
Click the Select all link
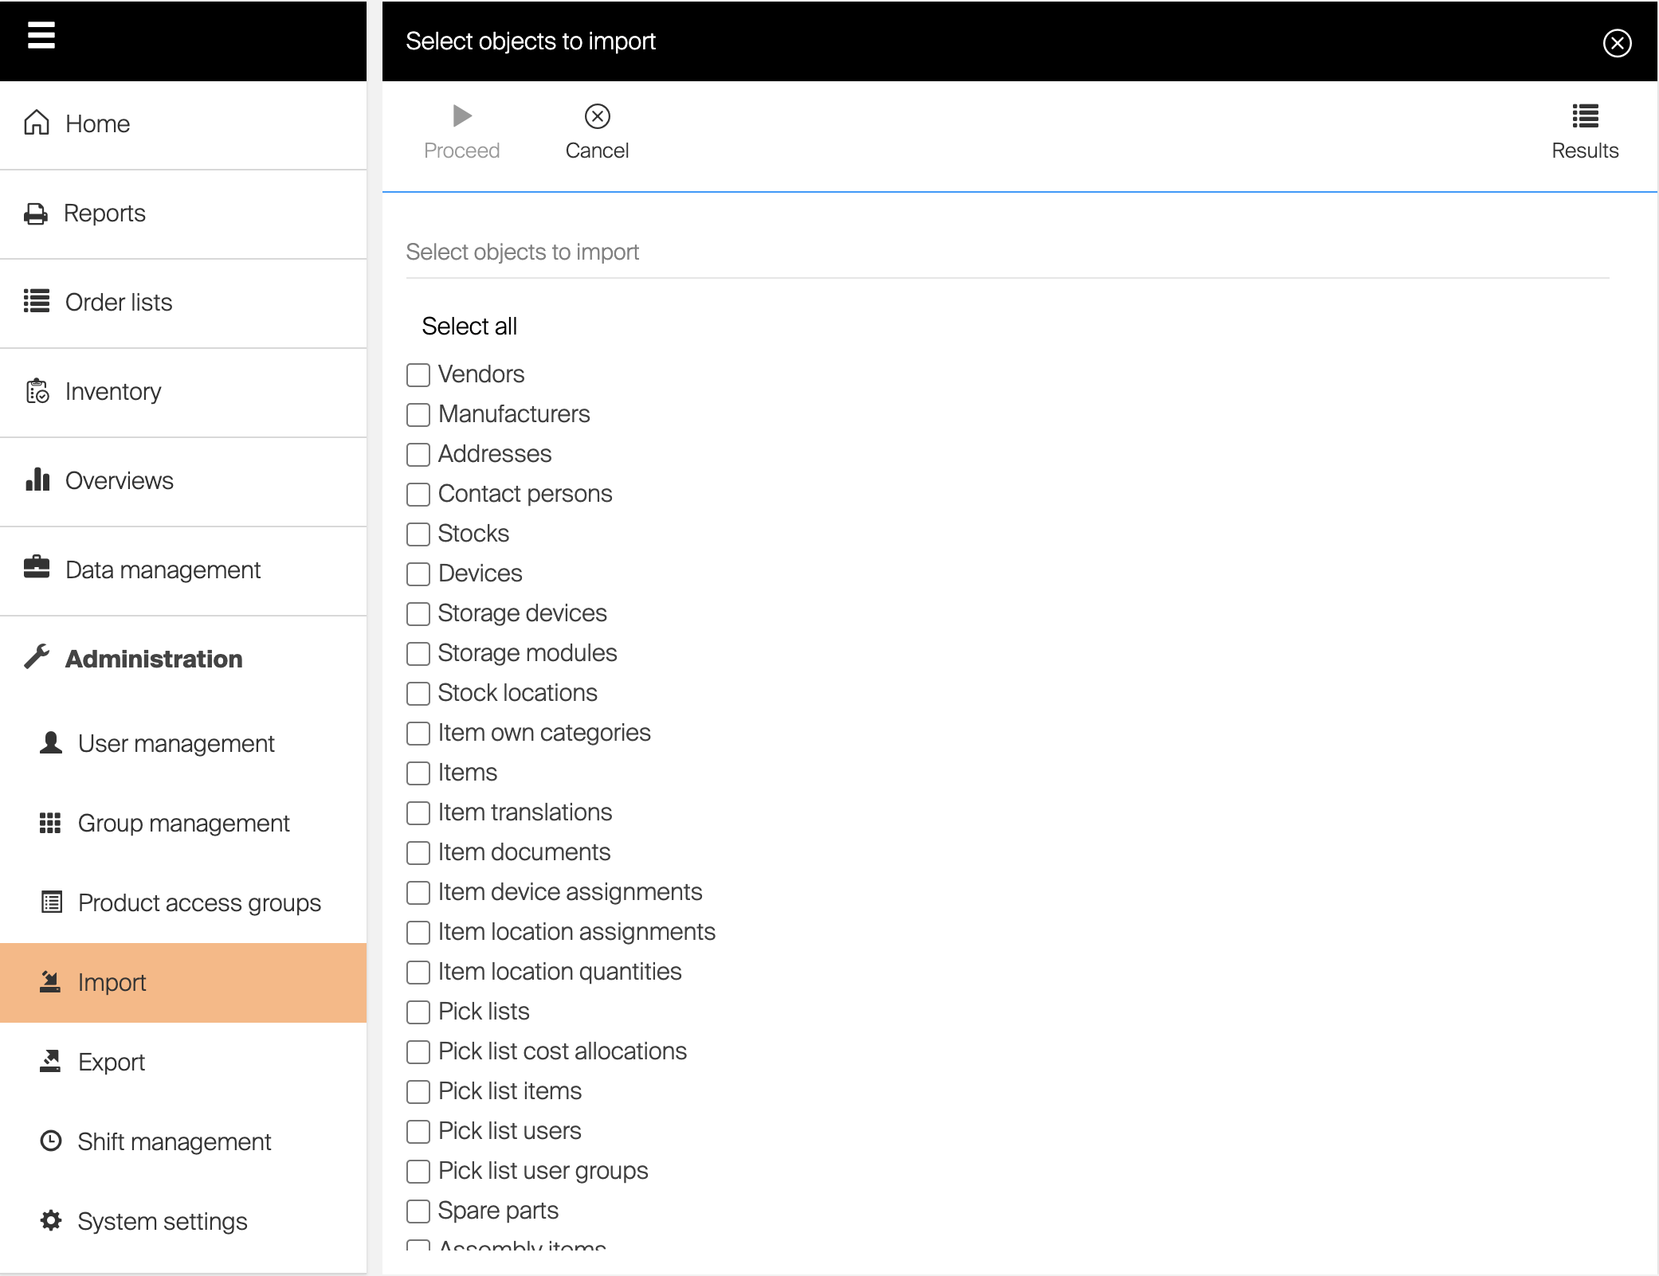pyautogui.click(x=469, y=326)
